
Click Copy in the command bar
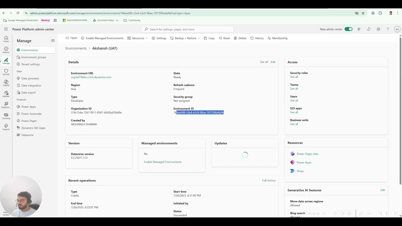[209, 38]
